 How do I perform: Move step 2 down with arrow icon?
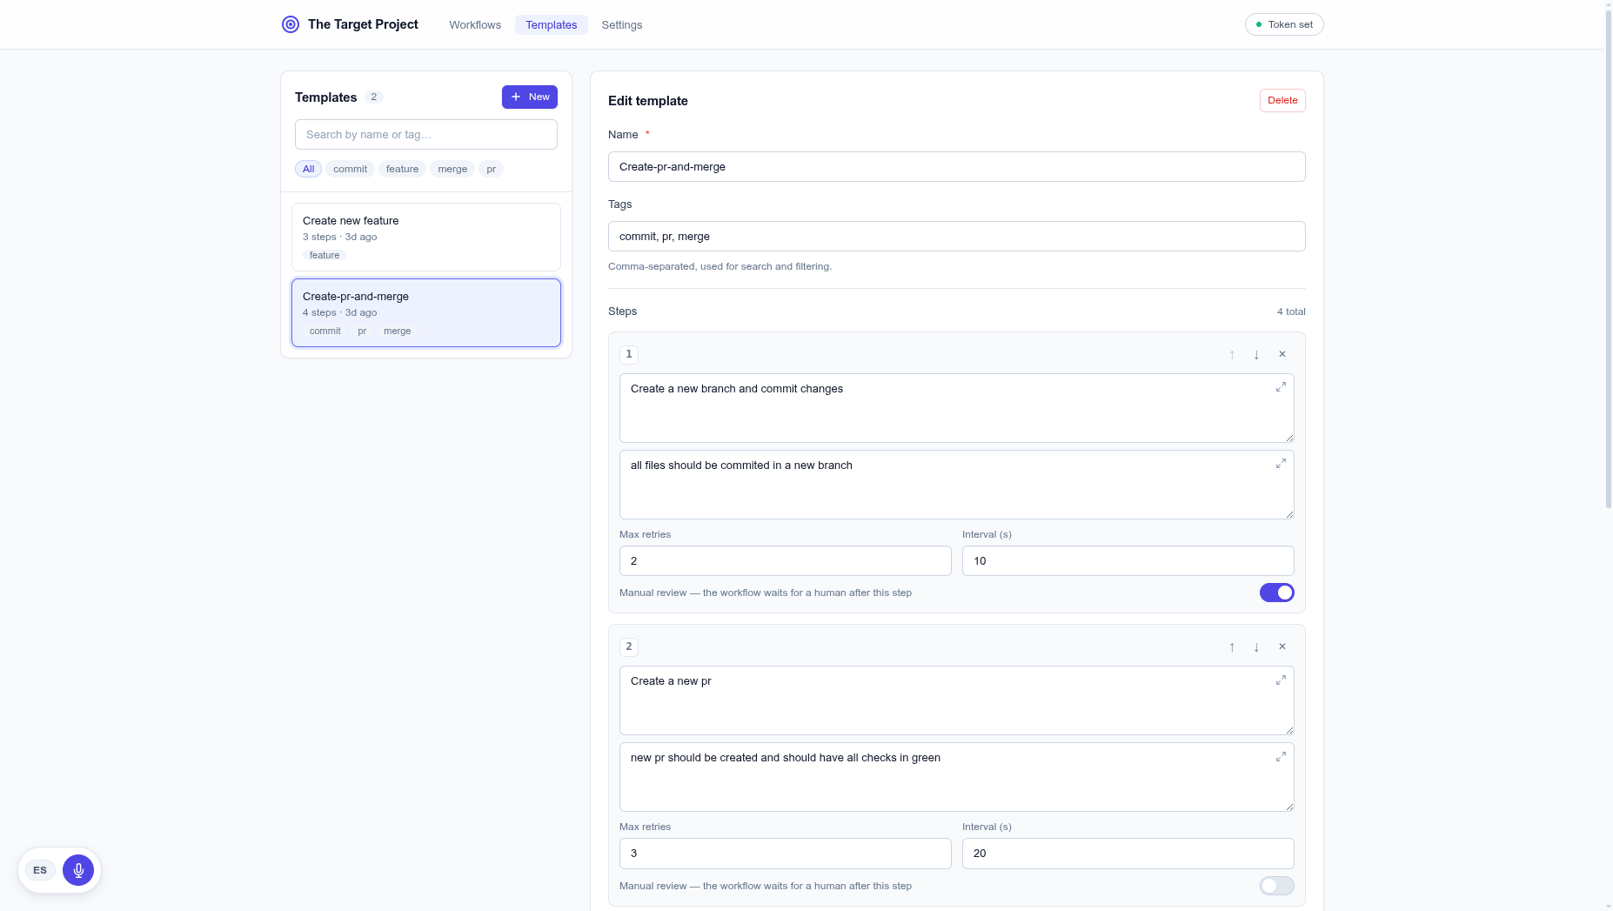click(1256, 646)
